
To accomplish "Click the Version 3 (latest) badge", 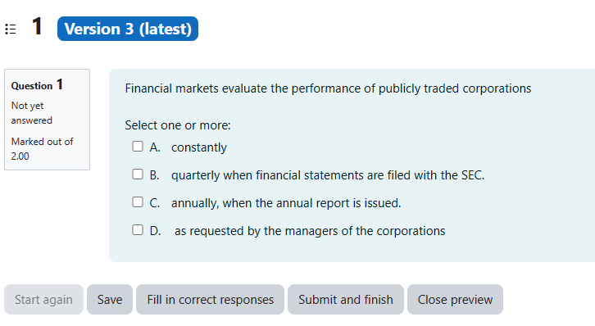I will coord(128,29).
